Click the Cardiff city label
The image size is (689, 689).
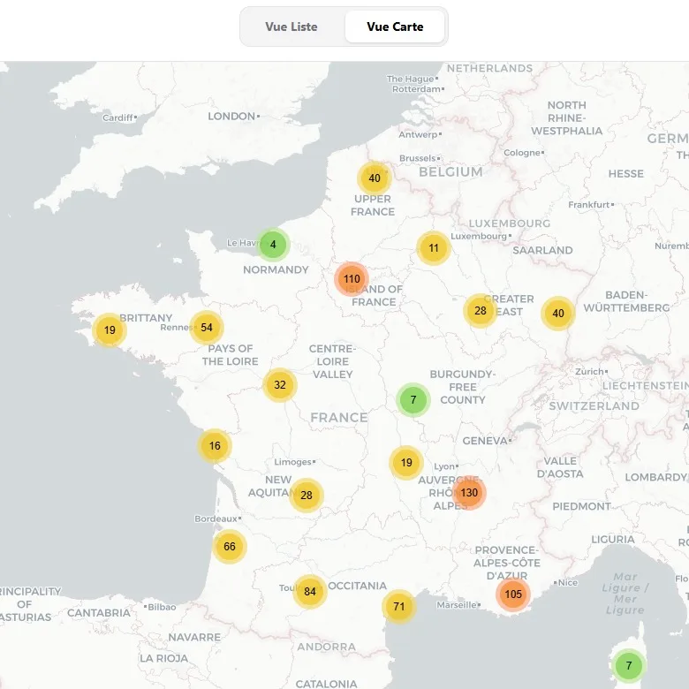(117, 117)
